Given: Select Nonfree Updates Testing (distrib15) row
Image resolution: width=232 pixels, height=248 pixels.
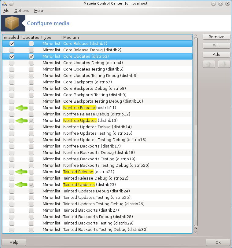Looking at the screenshot, I should click(97, 133).
